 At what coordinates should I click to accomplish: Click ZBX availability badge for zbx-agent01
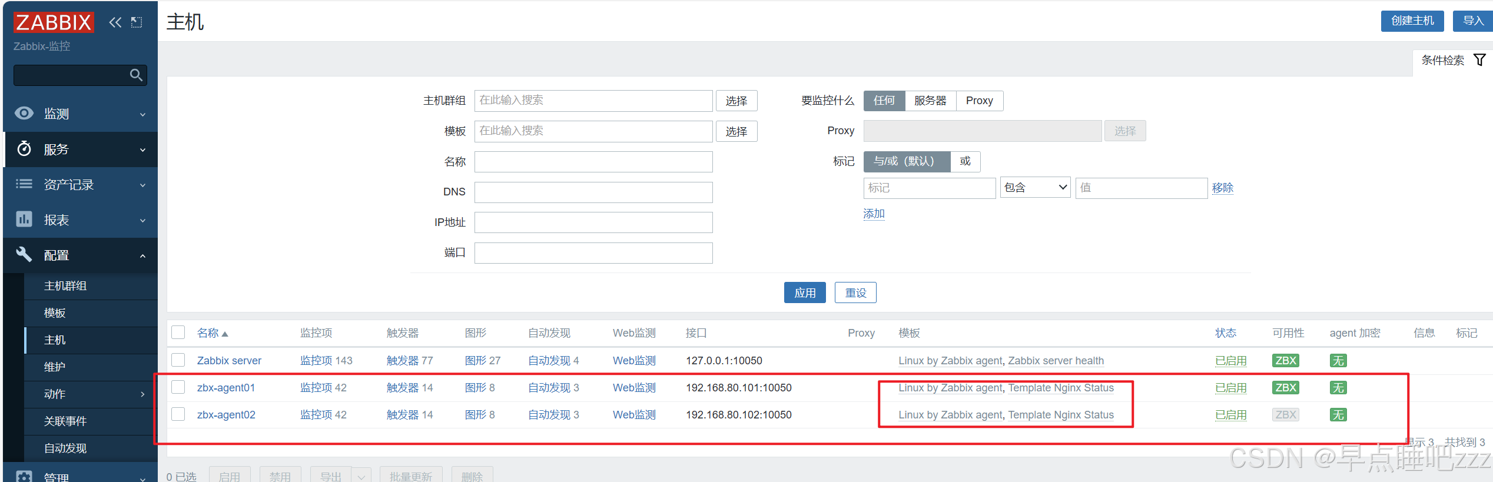pos(1286,388)
